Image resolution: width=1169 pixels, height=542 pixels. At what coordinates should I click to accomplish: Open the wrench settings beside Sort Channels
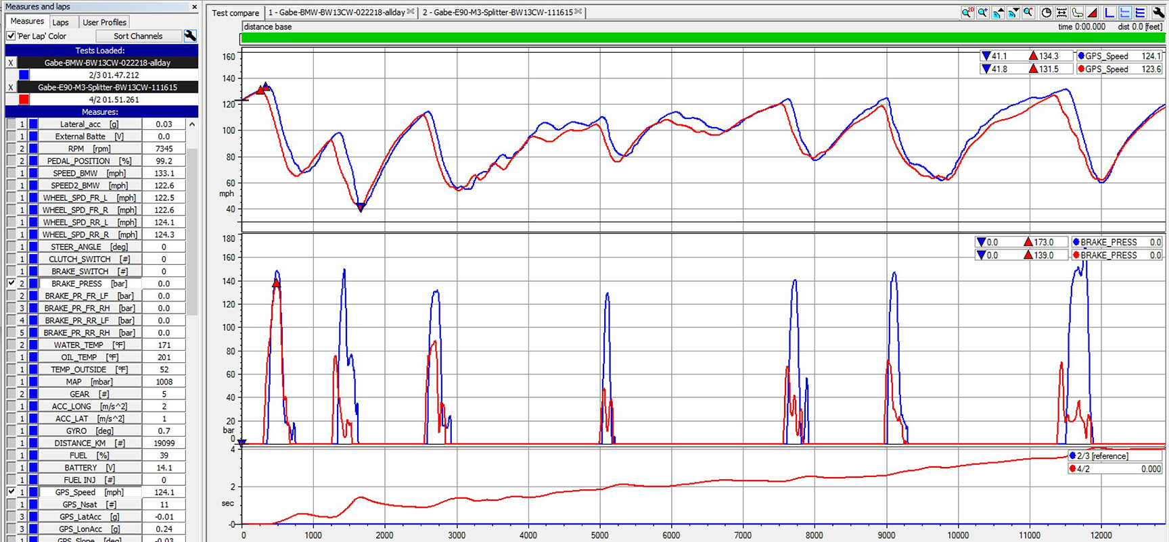(x=190, y=36)
